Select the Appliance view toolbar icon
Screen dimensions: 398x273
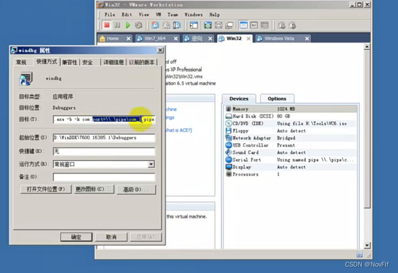point(254,25)
